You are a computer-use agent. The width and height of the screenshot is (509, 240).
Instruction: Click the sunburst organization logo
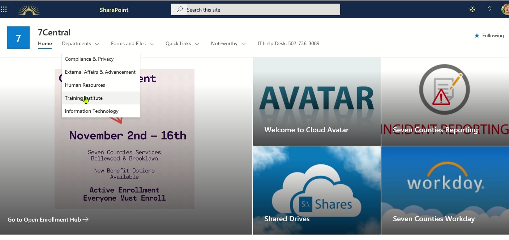click(29, 10)
